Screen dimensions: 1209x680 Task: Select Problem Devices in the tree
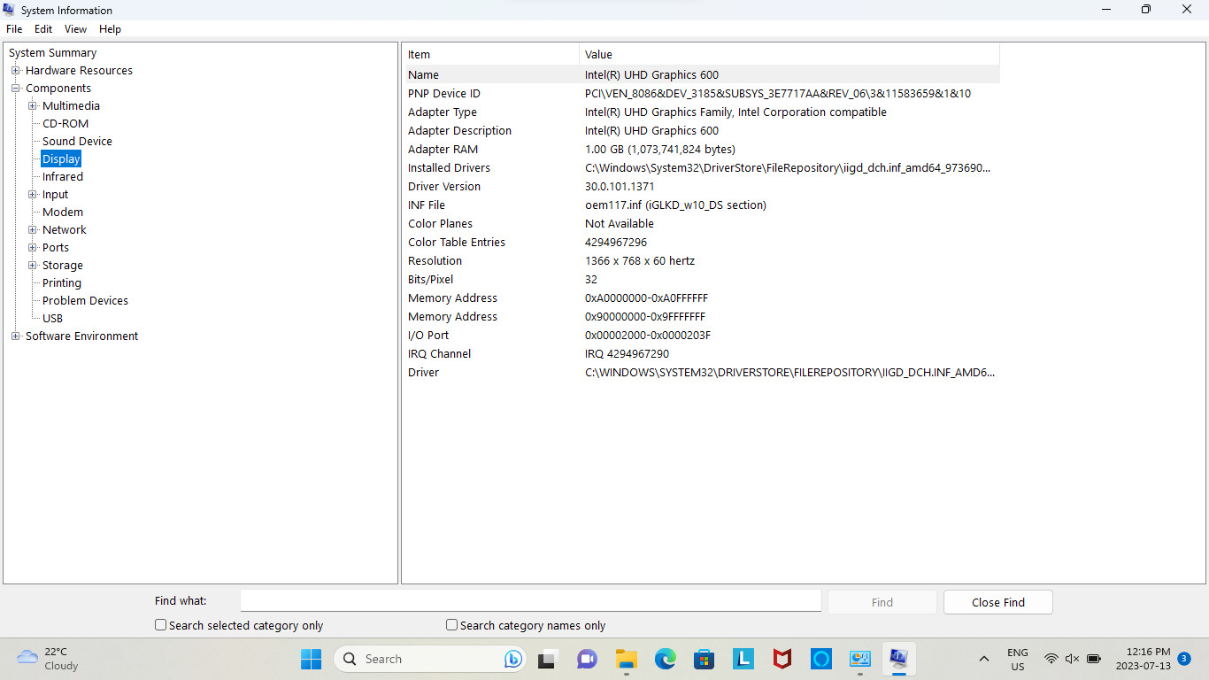pos(85,300)
